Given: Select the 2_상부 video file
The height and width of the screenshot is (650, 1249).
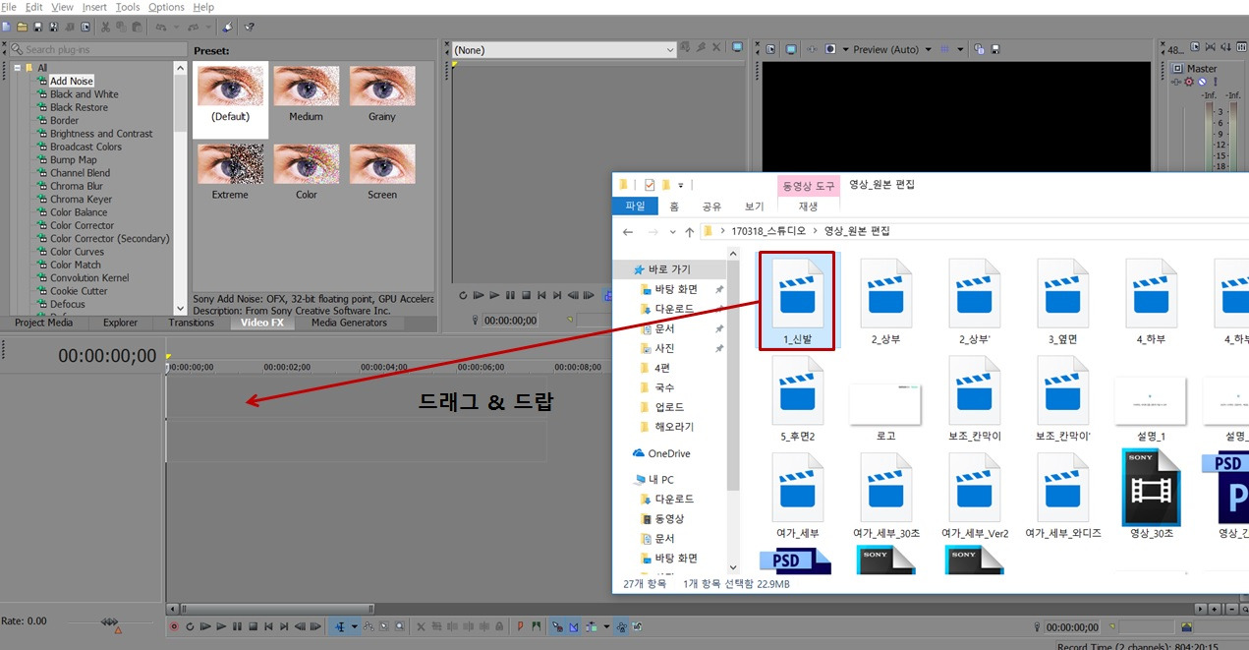Looking at the screenshot, I should click(x=886, y=304).
